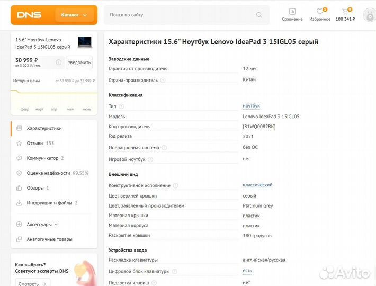Click help icon next to Игровой ноутбук
376x286 pixels.
click(150, 159)
